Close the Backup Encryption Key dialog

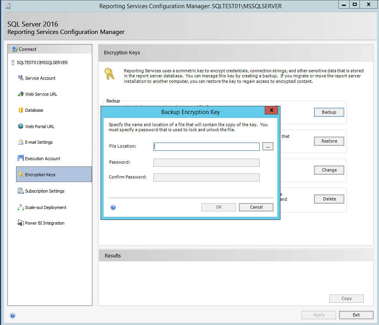point(271,110)
